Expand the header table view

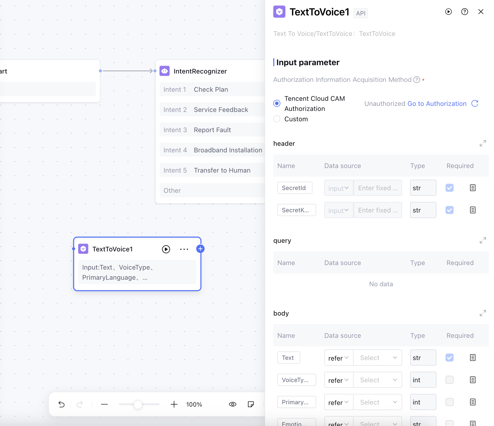483,143
